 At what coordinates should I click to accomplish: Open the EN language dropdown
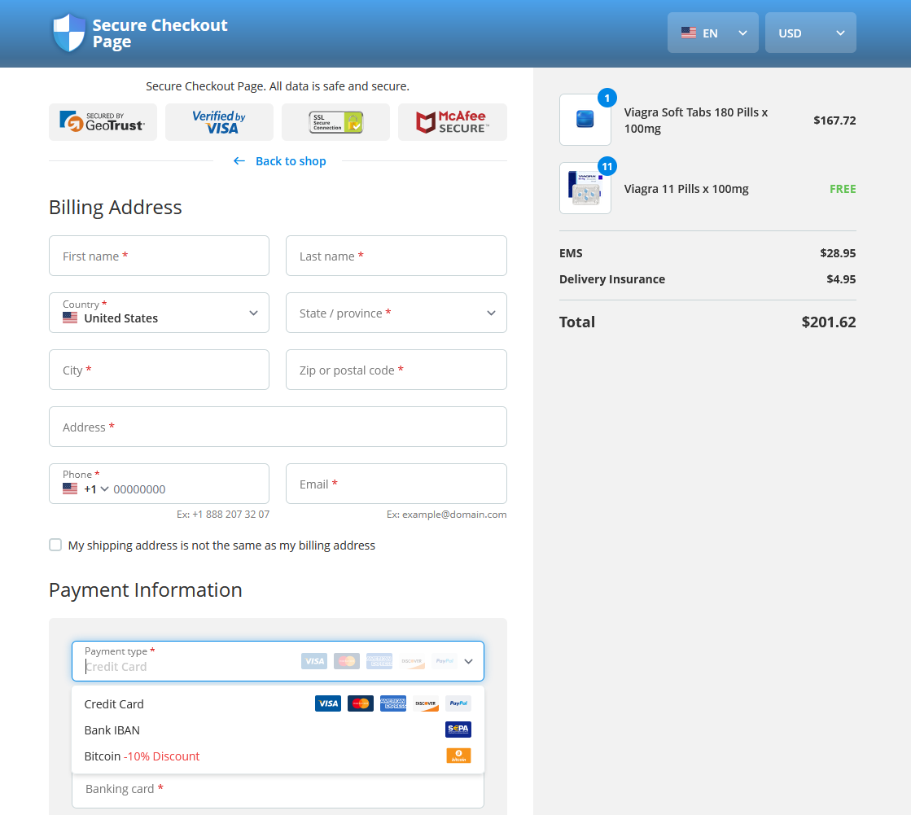(713, 33)
